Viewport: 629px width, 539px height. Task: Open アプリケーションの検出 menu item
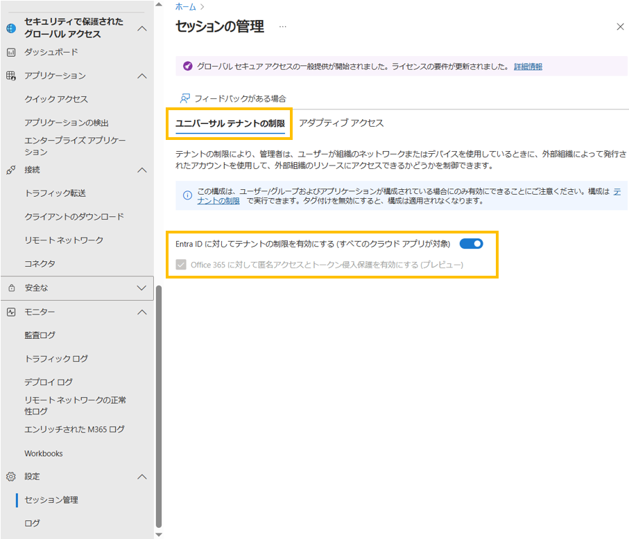tap(67, 123)
